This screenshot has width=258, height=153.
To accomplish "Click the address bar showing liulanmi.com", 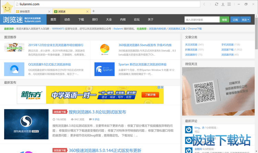I will [107, 4].
